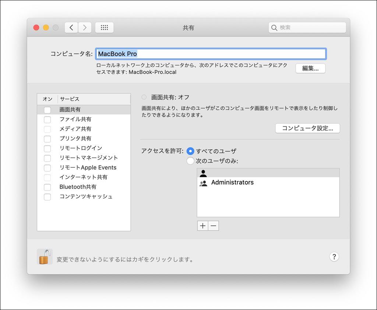This screenshot has width=377, height=310.
Task: Click the Administrators group icon
Action: (203, 183)
